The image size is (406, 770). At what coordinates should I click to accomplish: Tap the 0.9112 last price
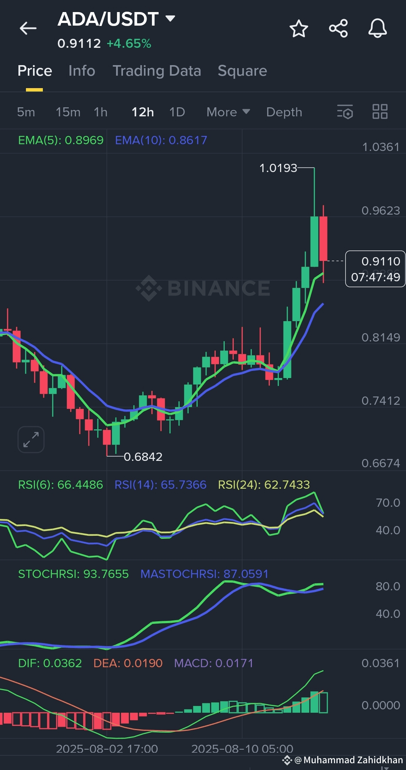[x=79, y=44]
